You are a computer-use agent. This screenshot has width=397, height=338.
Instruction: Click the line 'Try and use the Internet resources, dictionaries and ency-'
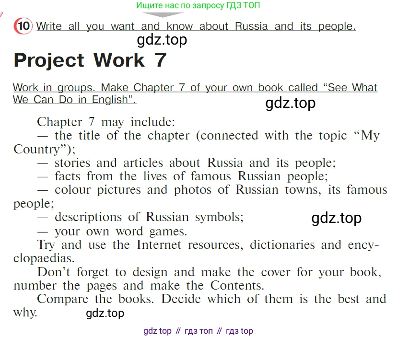(x=208, y=245)
